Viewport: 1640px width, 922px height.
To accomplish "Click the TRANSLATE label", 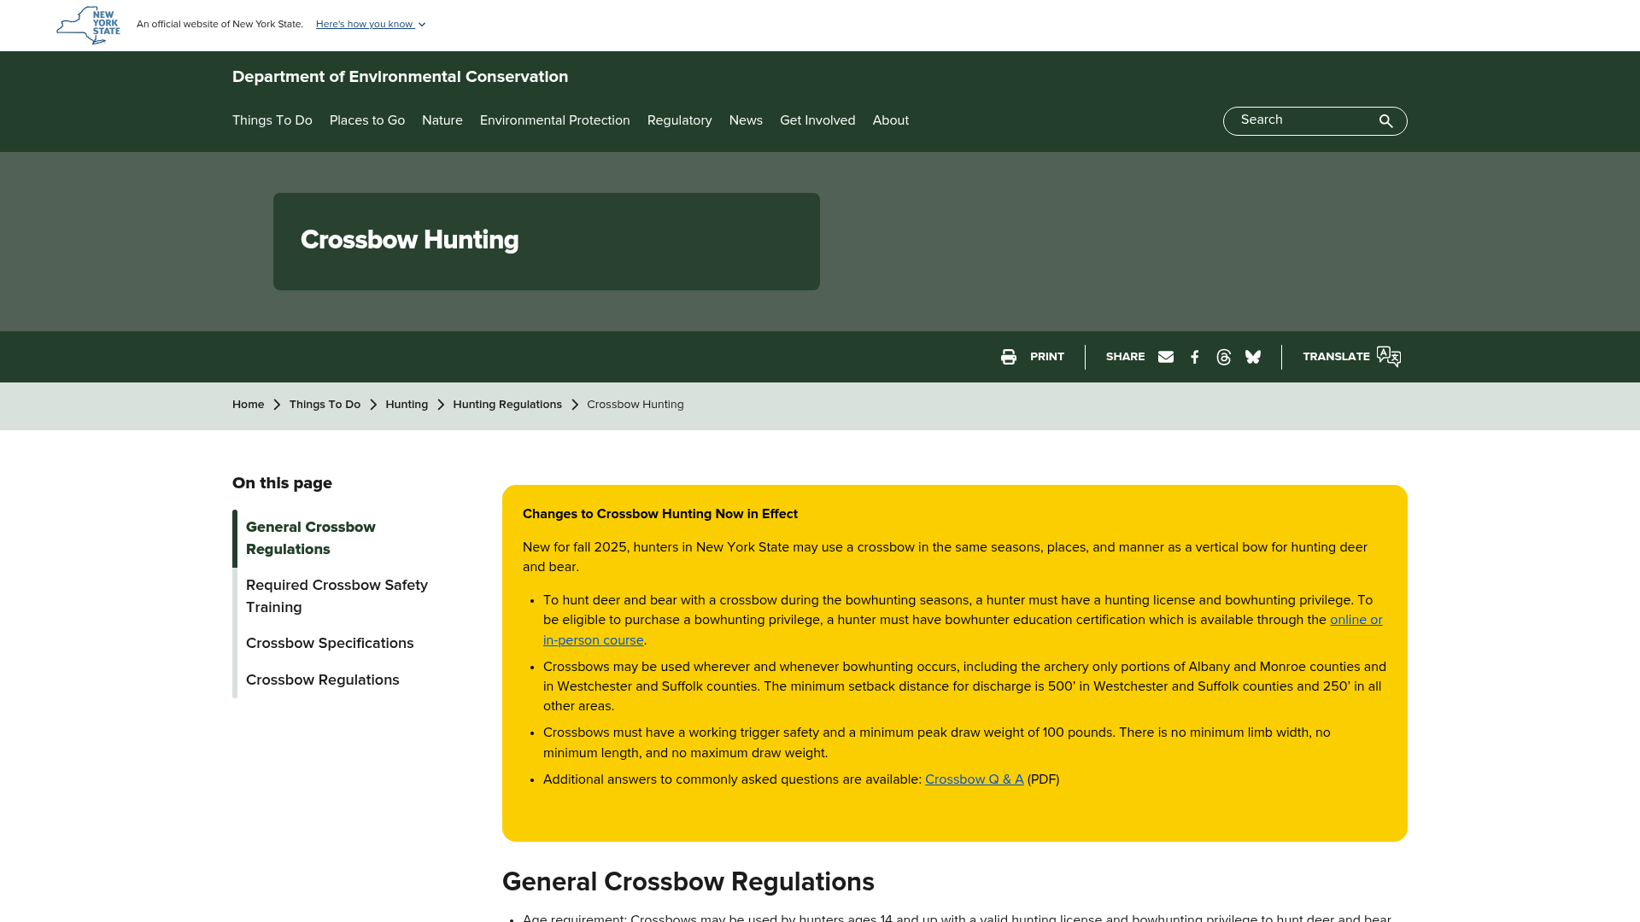I will 1336,357.
